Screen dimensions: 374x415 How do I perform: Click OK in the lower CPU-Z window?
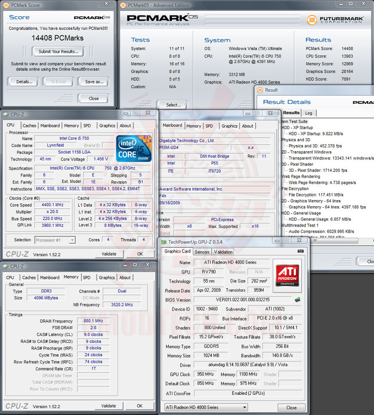coord(140,406)
